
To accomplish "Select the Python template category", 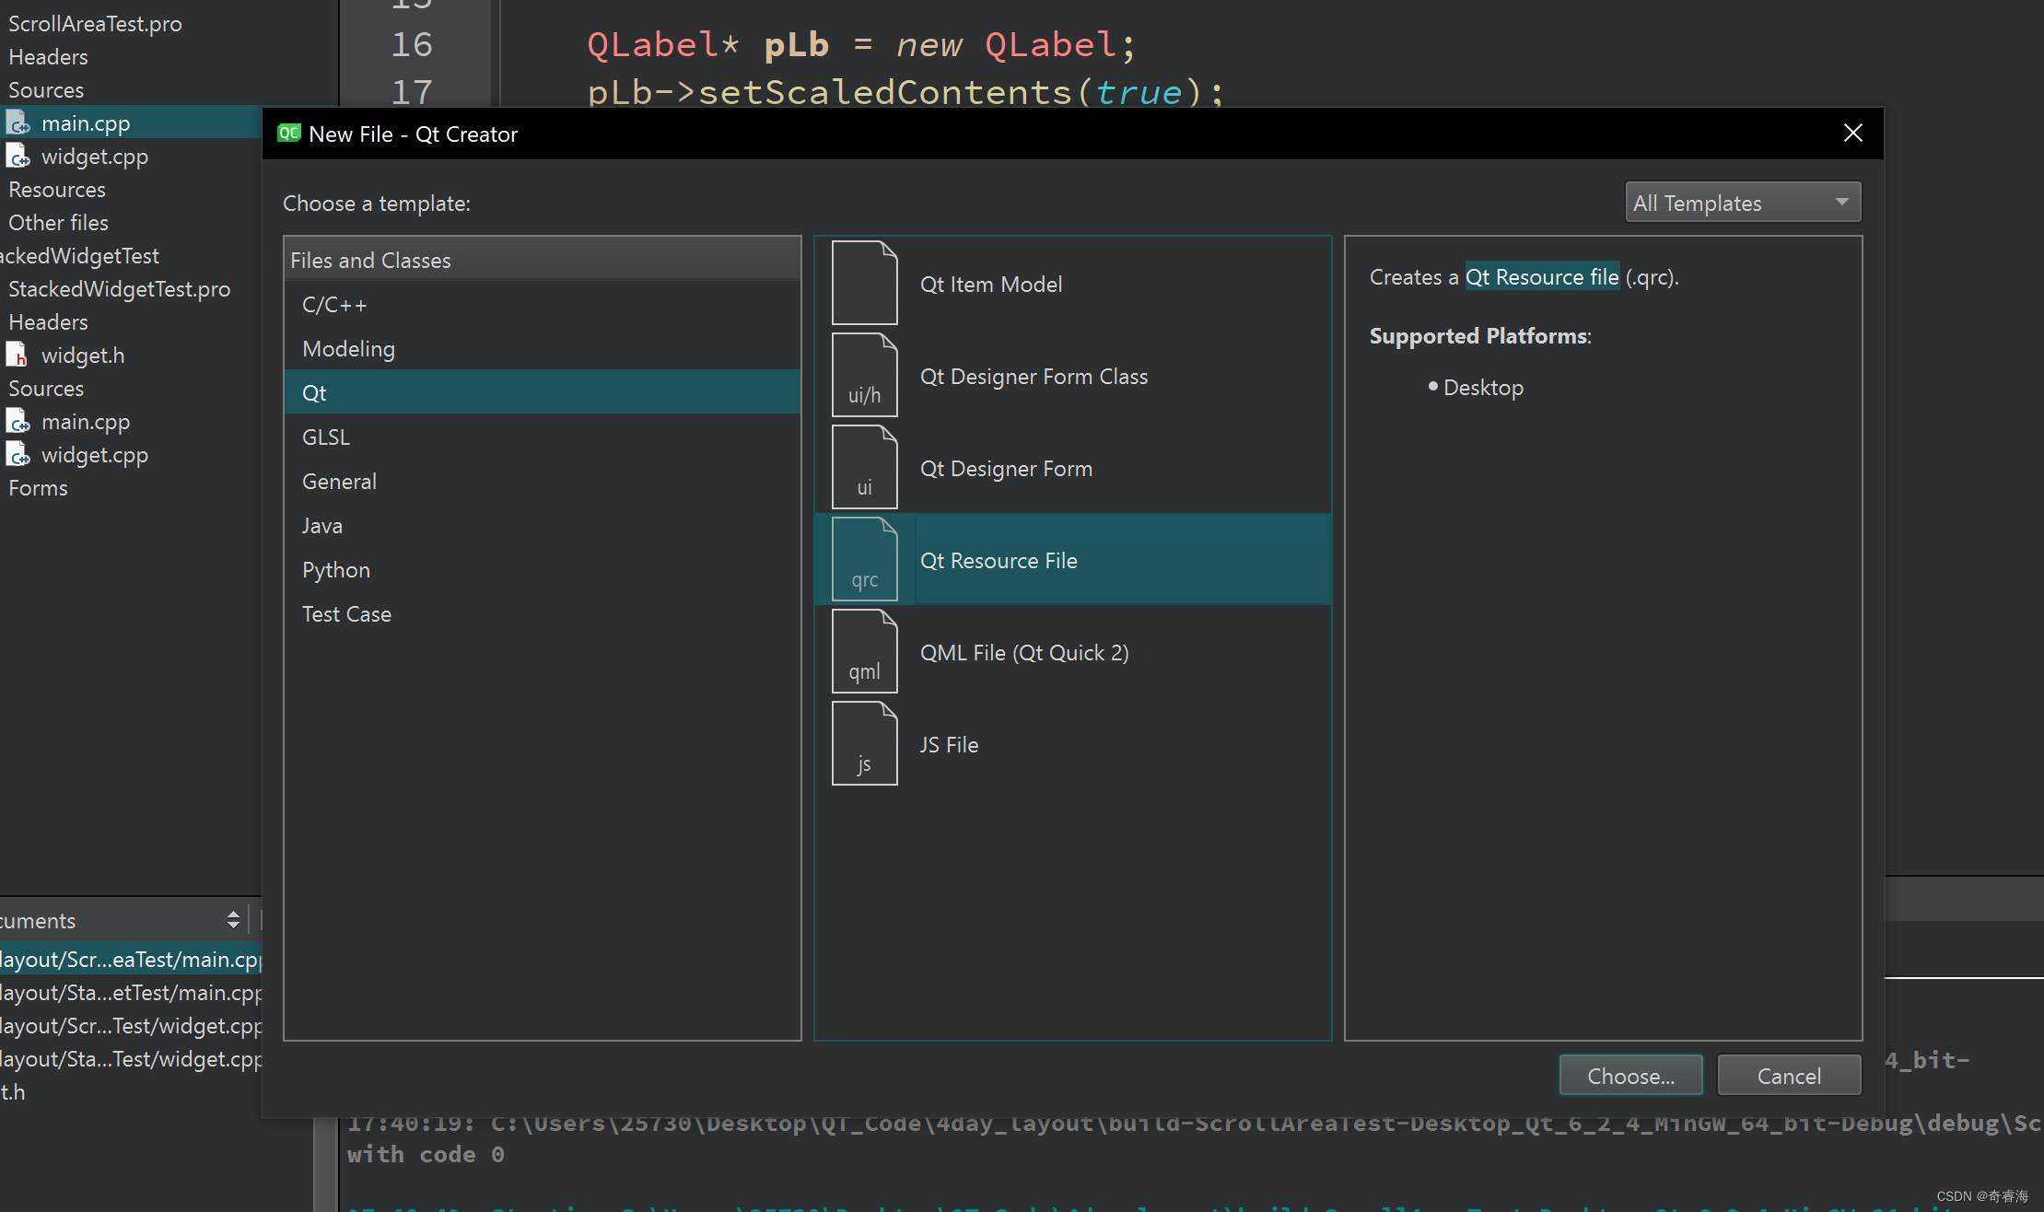I will (x=336, y=570).
